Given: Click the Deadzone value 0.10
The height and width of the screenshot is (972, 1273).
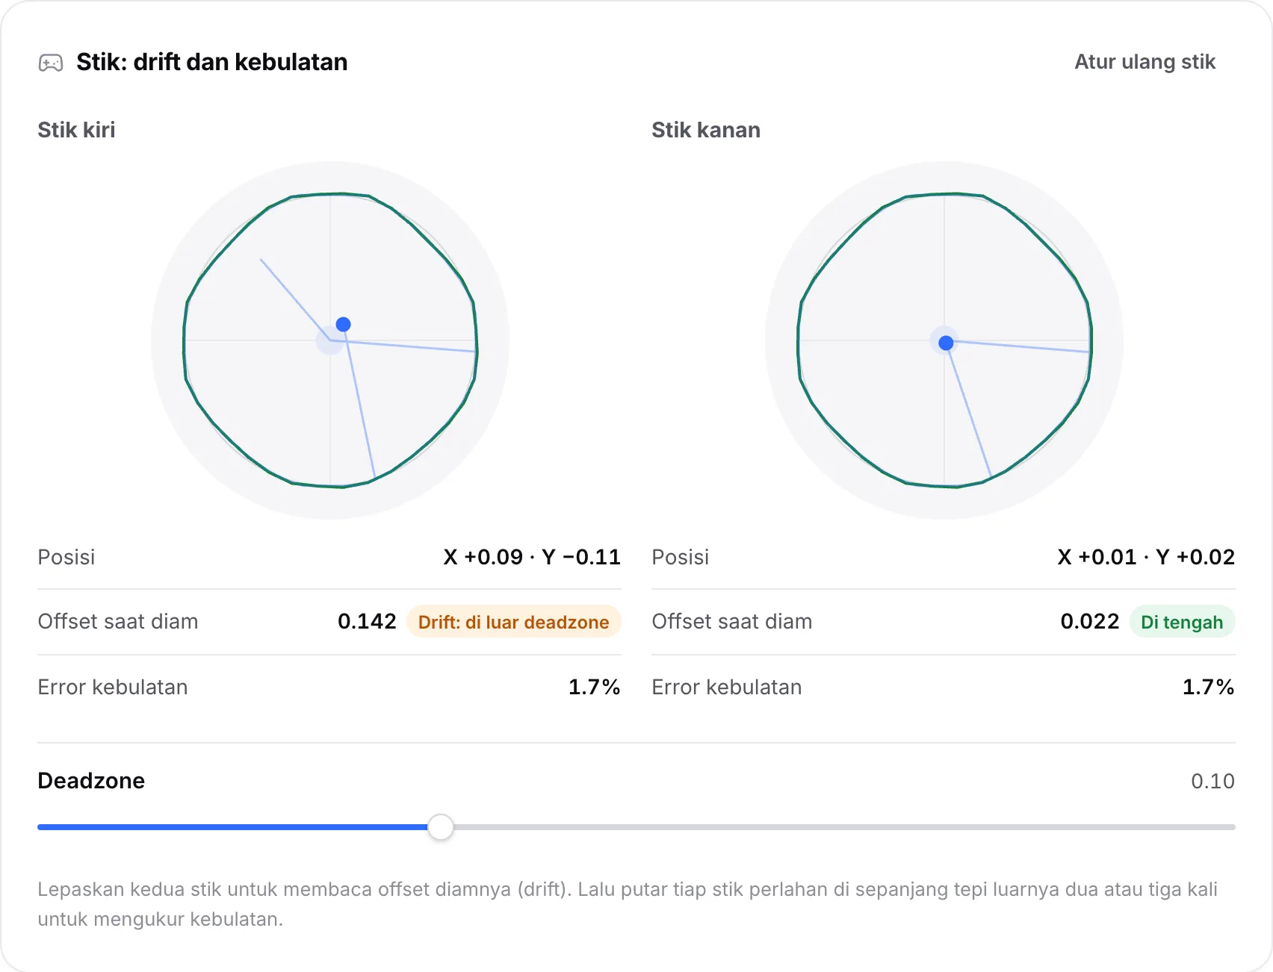Looking at the screenshot, I should point(1212,781).
